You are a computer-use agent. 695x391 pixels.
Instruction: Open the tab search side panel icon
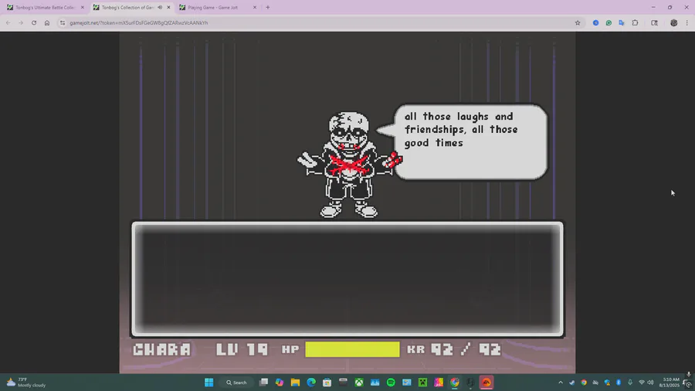click(x=654, y=22)
